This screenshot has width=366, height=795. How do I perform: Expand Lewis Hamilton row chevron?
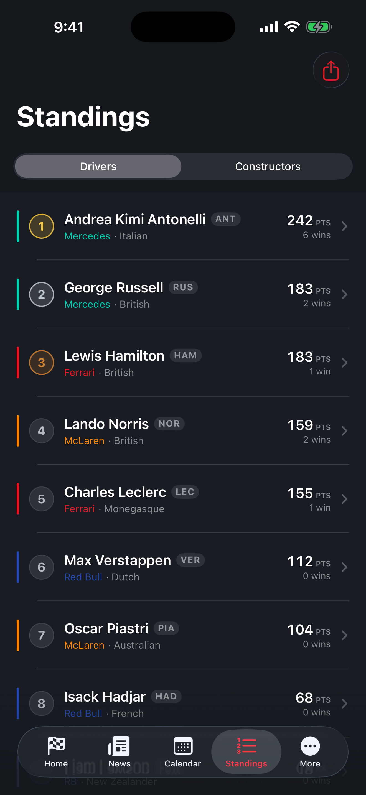click(344, 363)
